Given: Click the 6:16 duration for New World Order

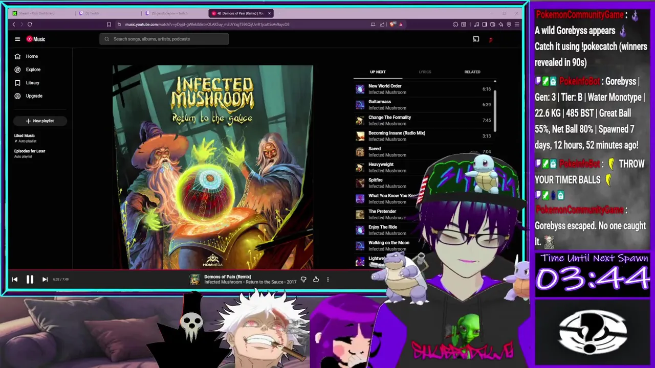Looking at the screenshot, I should [x=487, y=89].
